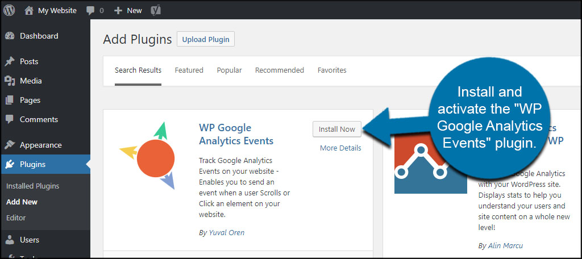Viewport: 582px width, 259px height.
Task: Click the Add Plugins page heading
Action: pyautogui.click(x=138, y=39)
